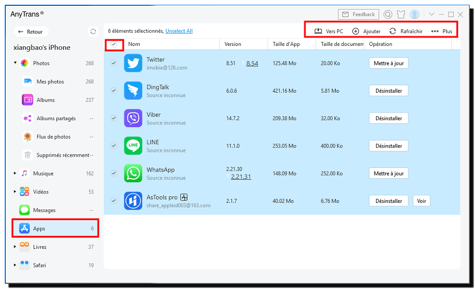Click the Ajouter plus icon

(x=356, y=31)
